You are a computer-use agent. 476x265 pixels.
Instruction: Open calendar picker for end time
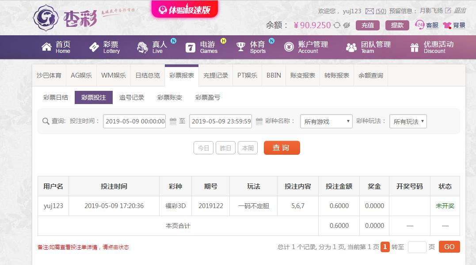259,121
